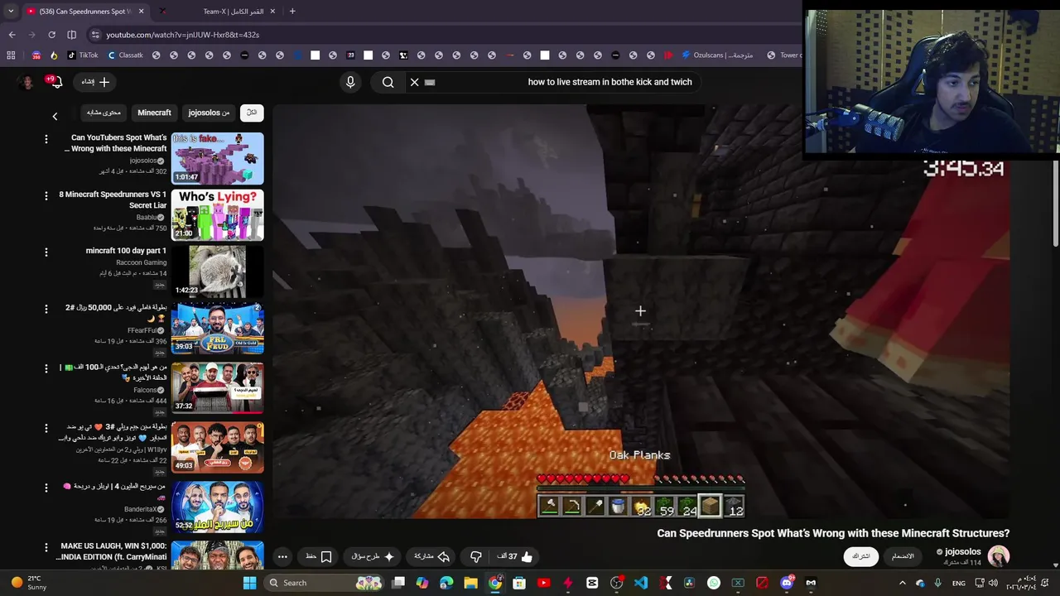The height and width of the screenshot is (596, 1060).
Task: Open jojosolos channel avatar
Action: pyautogui.click(x=999, y=556)
